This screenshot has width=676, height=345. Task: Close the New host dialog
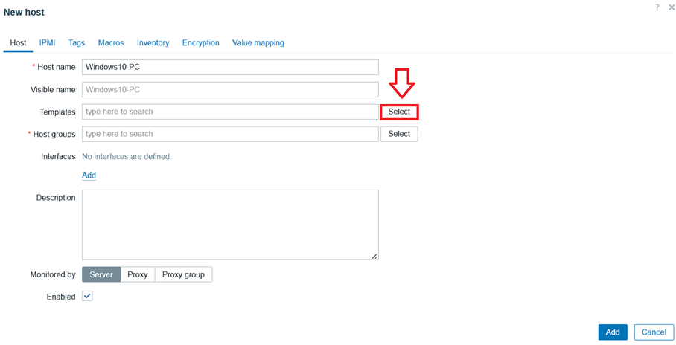point(671,7)
